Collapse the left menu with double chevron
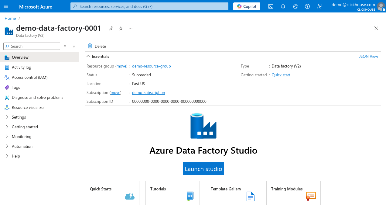Viewport: 386px width, 205px height. coord(74,46)
